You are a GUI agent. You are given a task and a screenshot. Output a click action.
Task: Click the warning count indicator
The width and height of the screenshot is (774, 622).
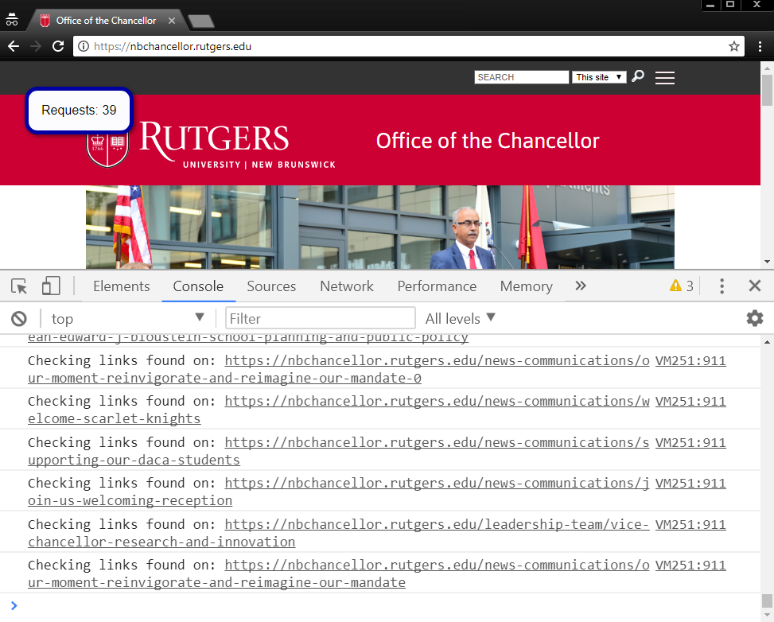pyautogui.click(x=682, y=286)
